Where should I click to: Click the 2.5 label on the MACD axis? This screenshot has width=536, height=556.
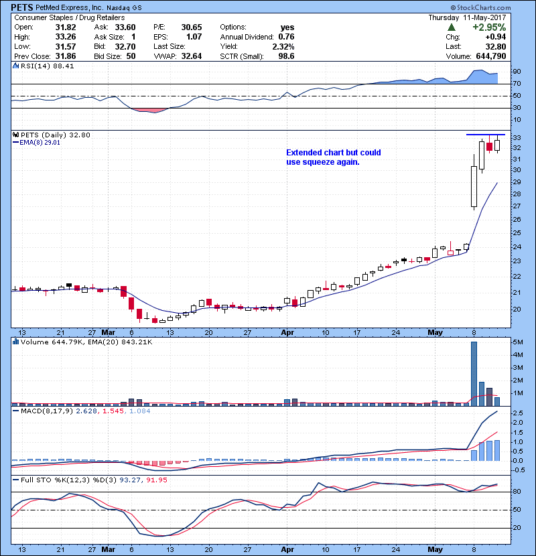518,413
